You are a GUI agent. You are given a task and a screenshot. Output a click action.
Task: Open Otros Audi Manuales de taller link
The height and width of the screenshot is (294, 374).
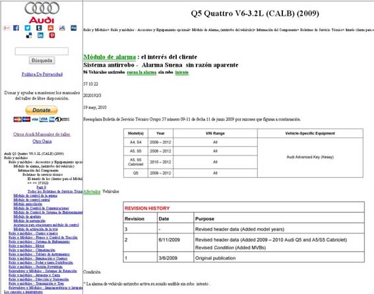[42, 134]
